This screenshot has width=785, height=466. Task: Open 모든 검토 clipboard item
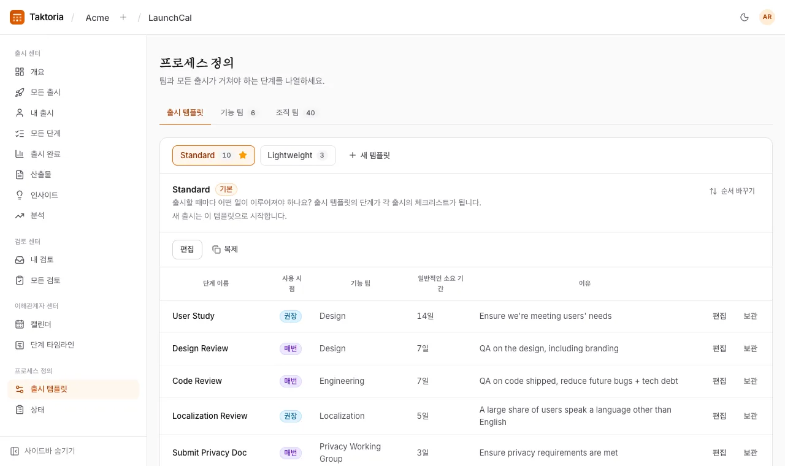coord(74,280)
